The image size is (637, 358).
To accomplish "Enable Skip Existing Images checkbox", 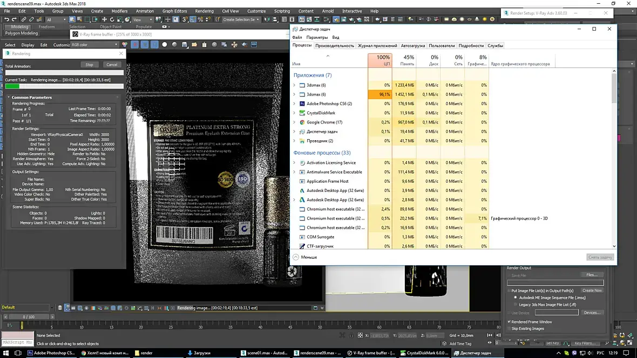I will (x=509, y=328).
